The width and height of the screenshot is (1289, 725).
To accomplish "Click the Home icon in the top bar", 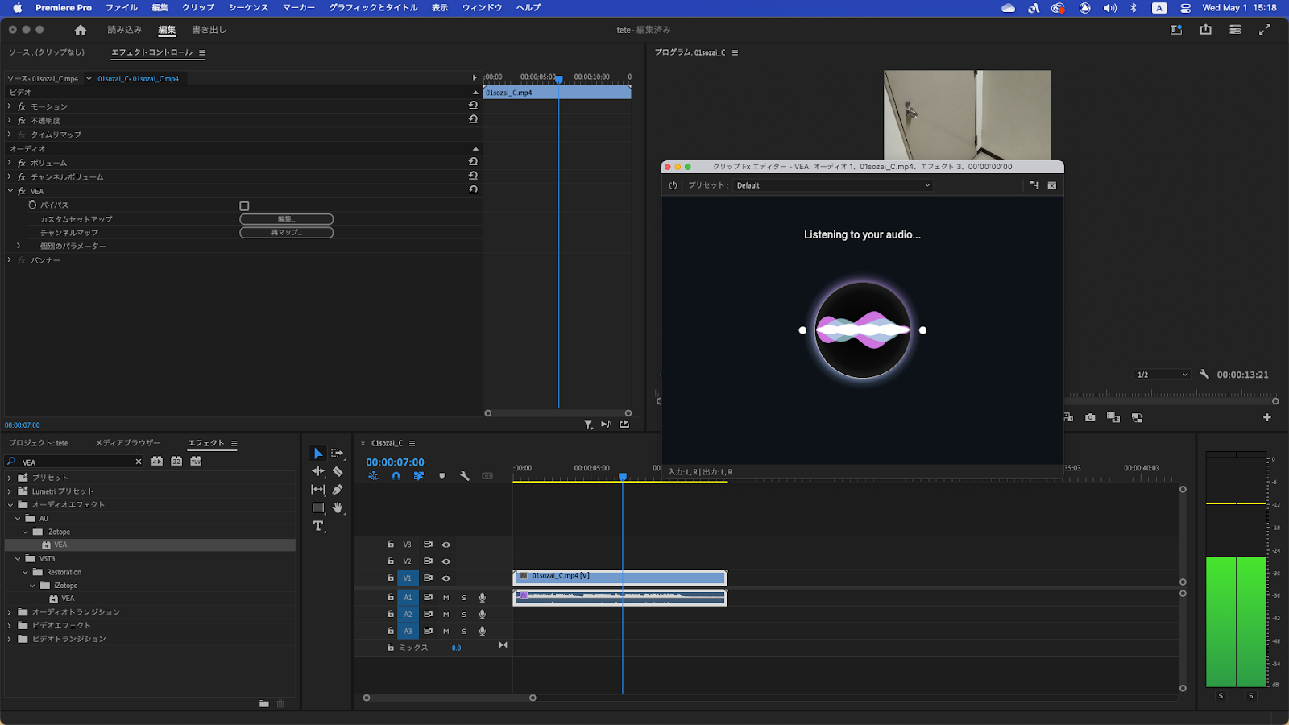I will point(81,30).
